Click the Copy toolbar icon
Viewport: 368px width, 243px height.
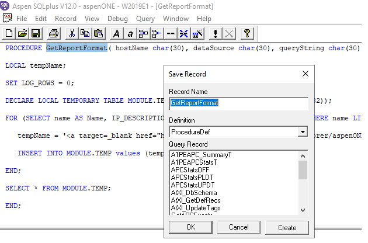click(85, 33)
